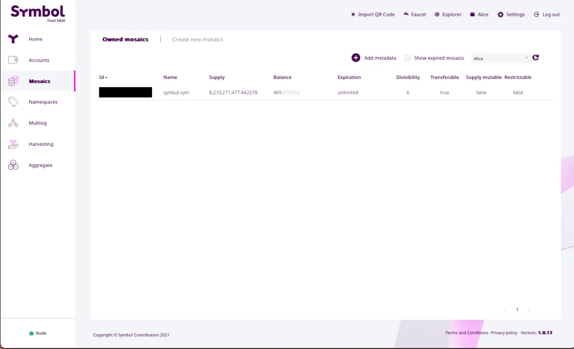Open the Alice account dropdown

tap(500, 58)
